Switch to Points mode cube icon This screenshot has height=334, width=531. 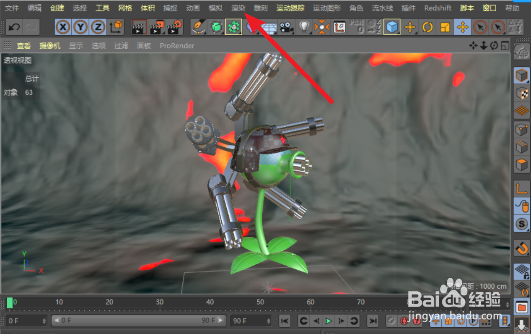point(522,130)
